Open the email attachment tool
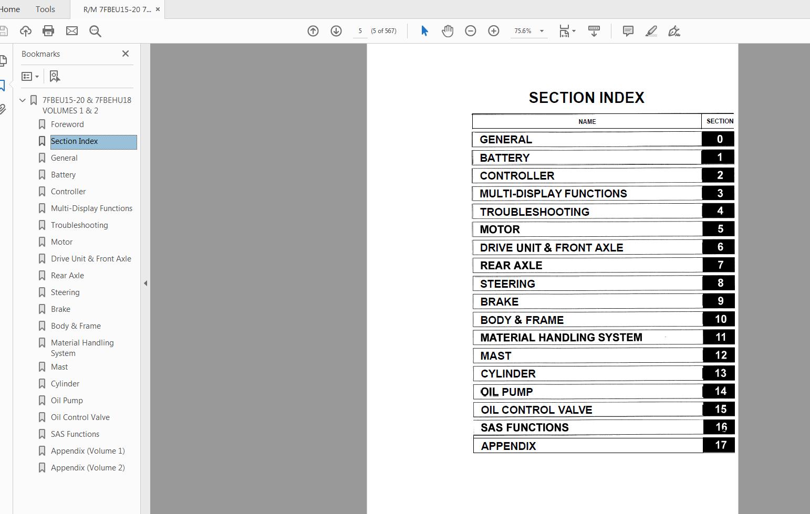The width and height of the screenshot is (810, 514). [x=71, y=31]
